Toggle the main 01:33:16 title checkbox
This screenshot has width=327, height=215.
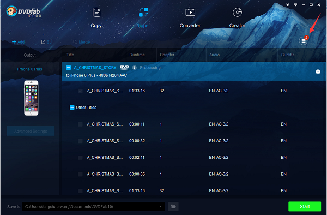[x=80, y=91]
